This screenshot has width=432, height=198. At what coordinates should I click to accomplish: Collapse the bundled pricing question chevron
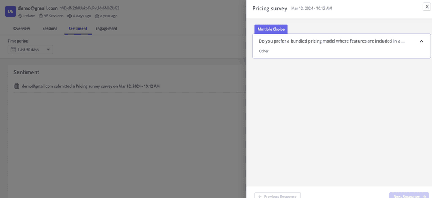[x=421, y=41]
